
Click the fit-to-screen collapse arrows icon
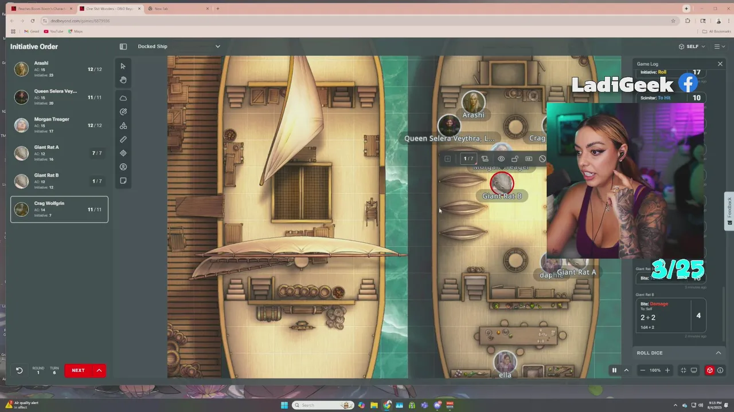point(683,370)
